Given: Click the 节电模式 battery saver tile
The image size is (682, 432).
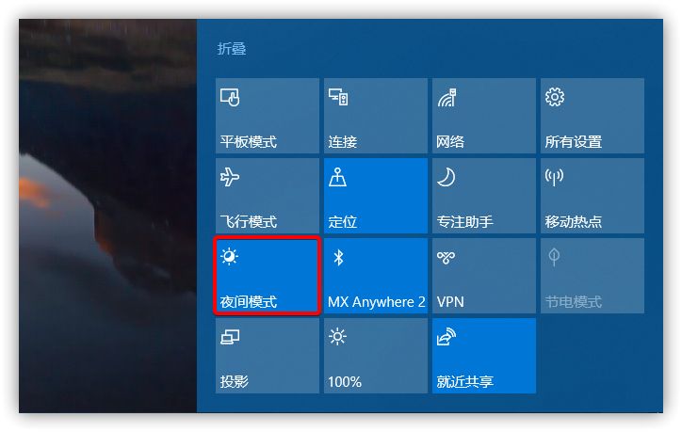Looking at the screenshot, I should pos(592,276).
